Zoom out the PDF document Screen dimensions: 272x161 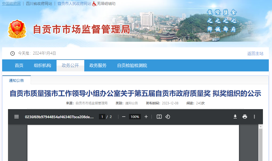[123, 117]
